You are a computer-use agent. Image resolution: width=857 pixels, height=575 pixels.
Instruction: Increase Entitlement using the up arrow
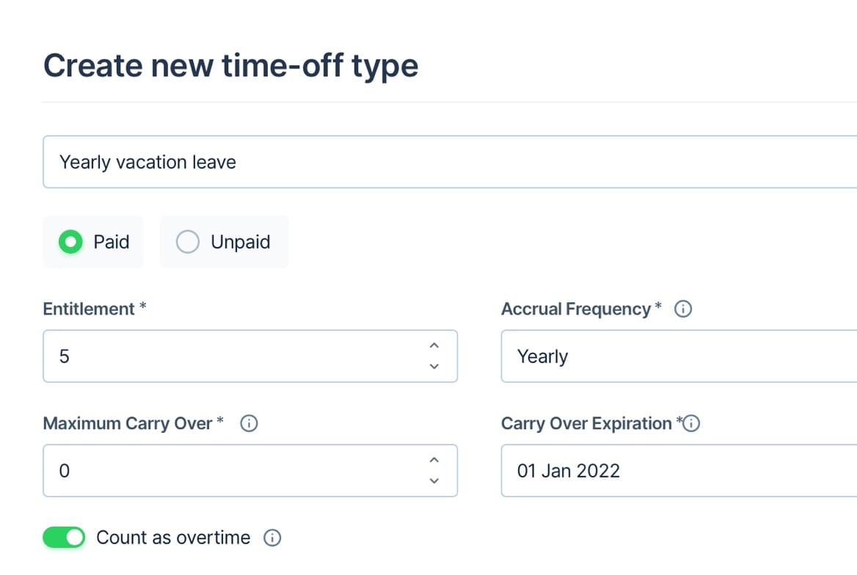[x=434, y=345]
